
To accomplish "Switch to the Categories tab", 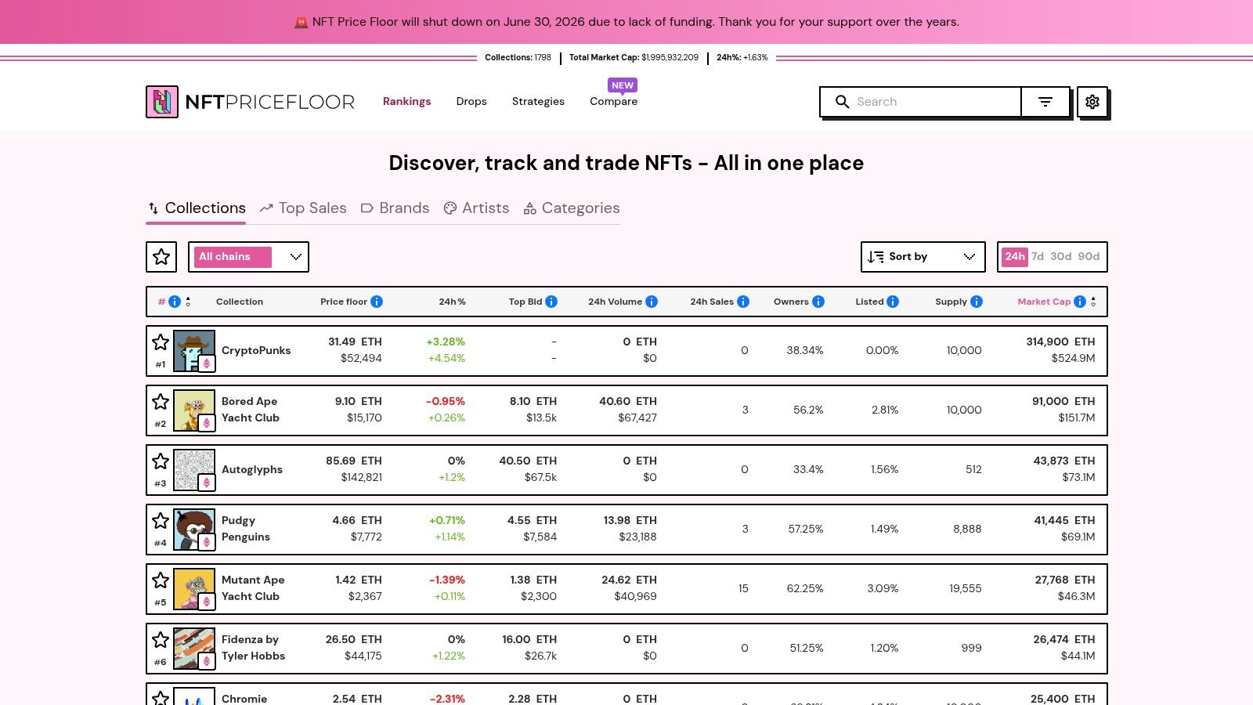I will (x=572, y=208).
